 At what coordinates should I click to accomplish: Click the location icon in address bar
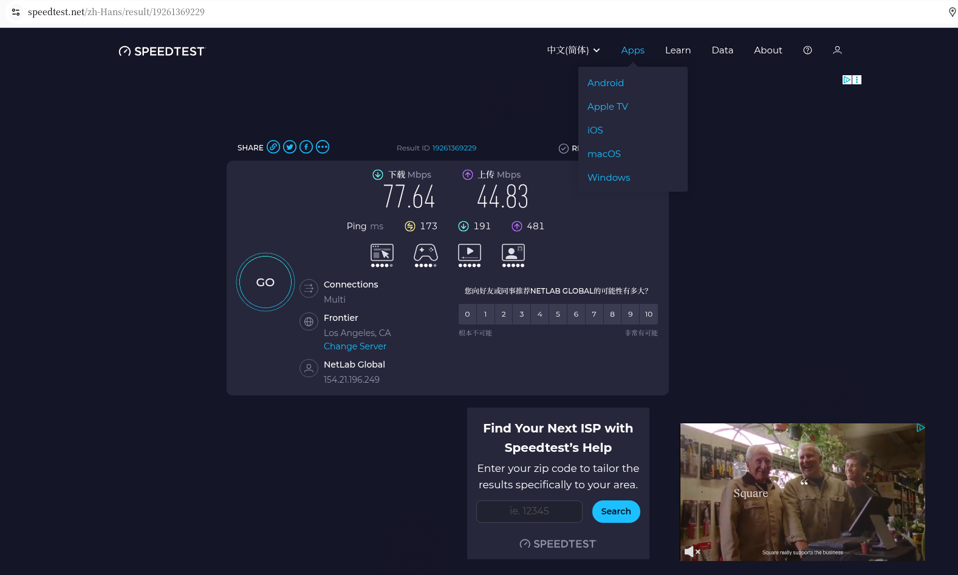pyautogui.click(x=952, y=12)
